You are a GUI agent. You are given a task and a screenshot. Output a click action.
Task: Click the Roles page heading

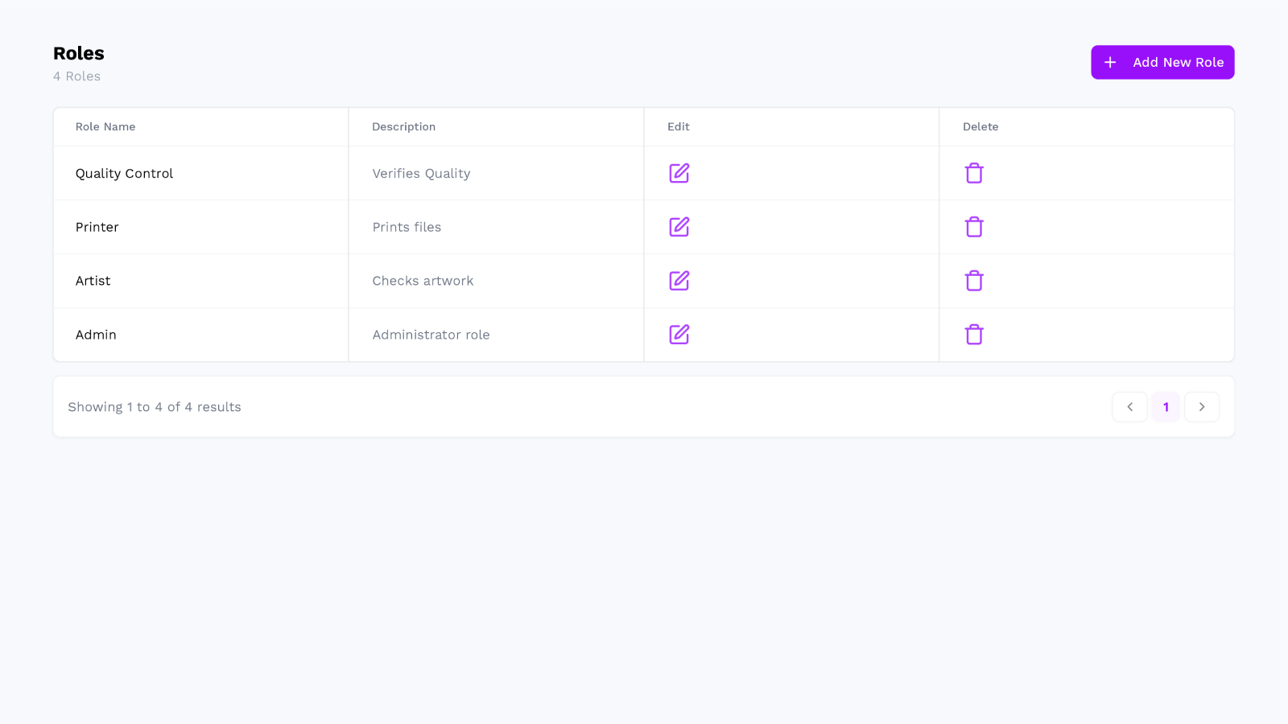click(78, 53)
